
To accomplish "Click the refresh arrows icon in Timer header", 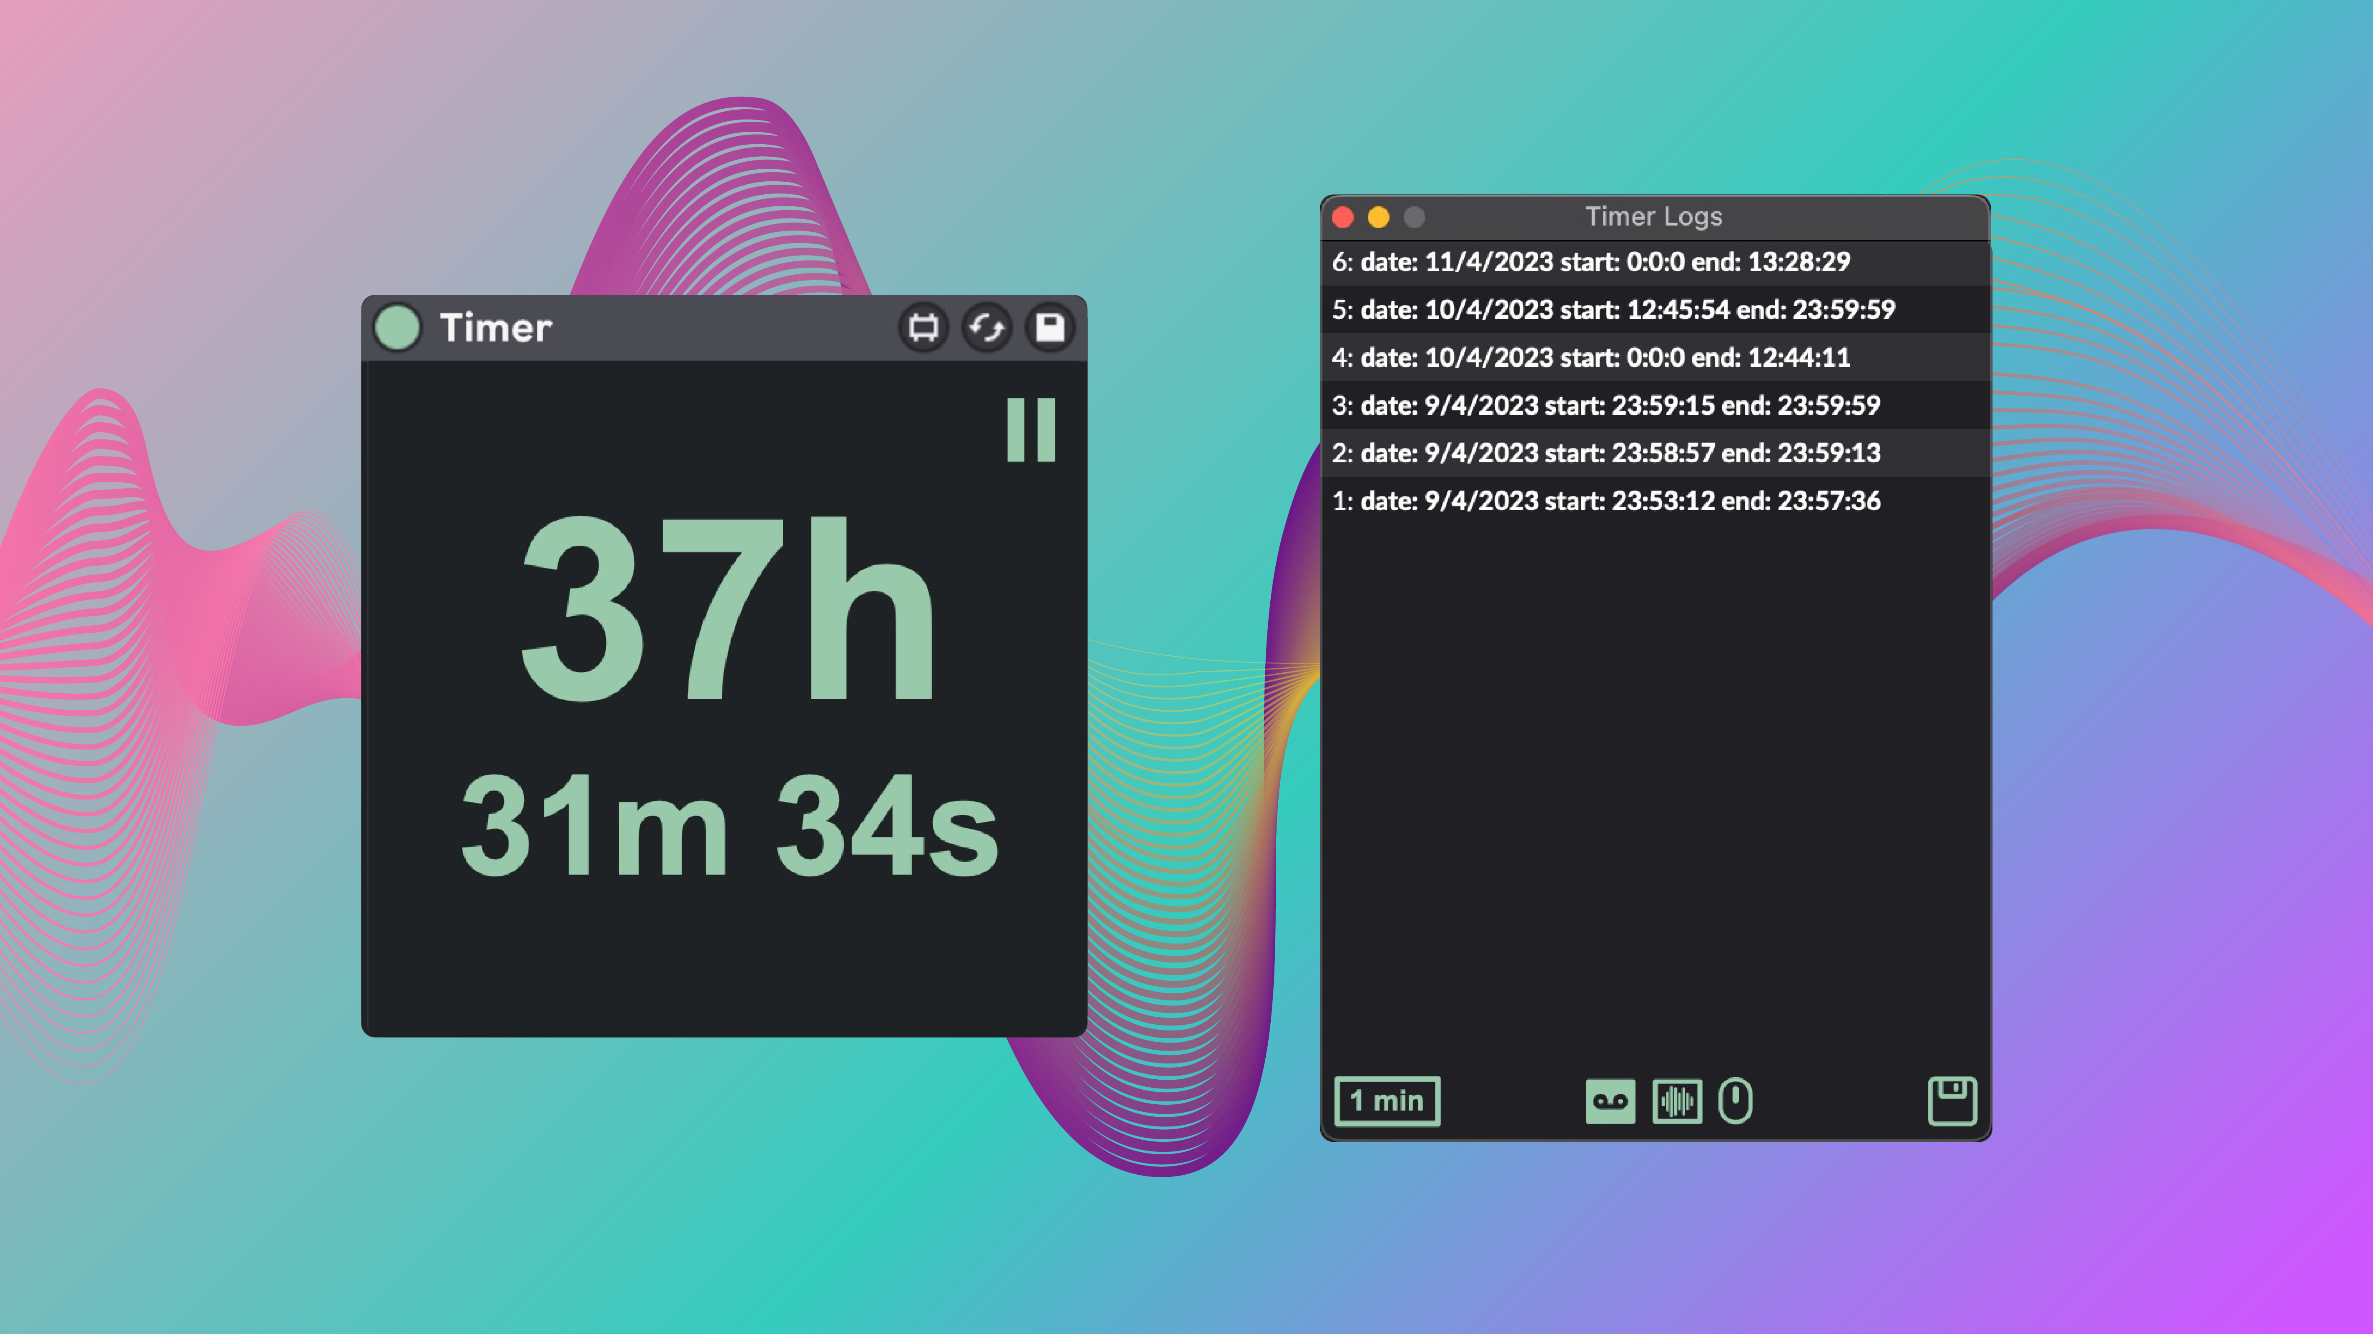I will point(987,328).
